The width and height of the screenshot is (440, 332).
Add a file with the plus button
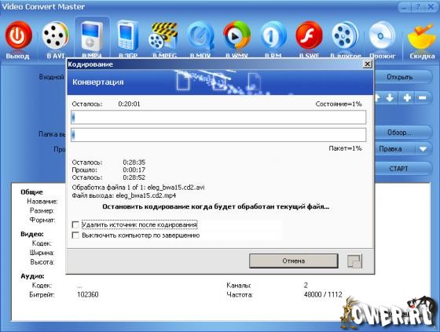[x=407, y=98]
